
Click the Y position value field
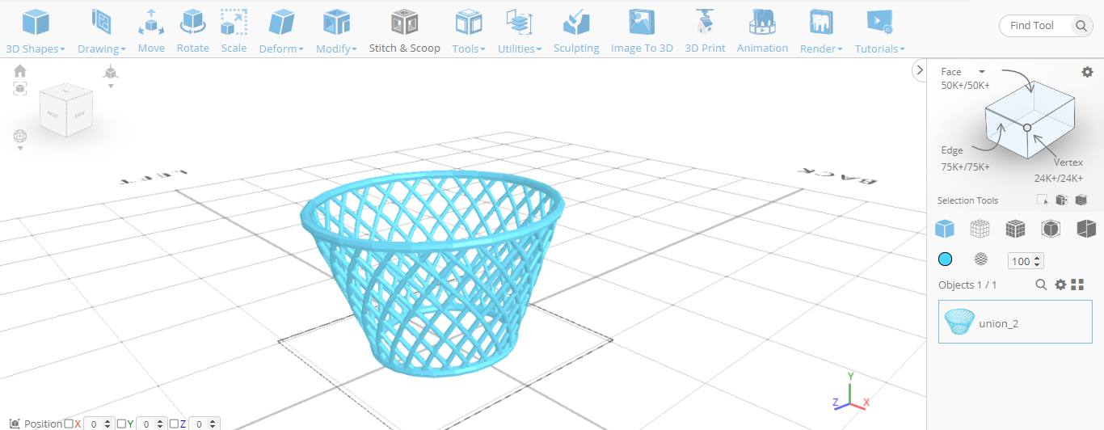tap(151, 424)
